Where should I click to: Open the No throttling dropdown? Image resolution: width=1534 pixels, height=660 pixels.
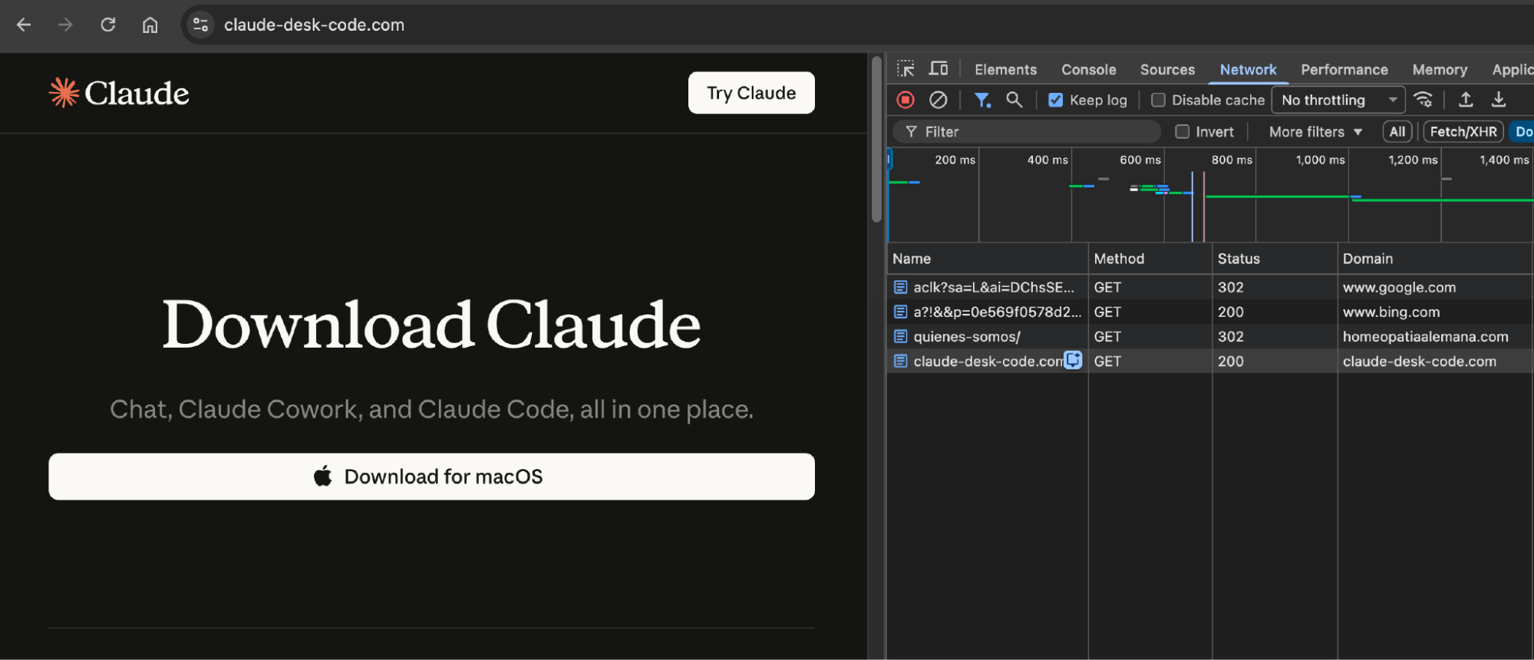[x=1338, y=100]
